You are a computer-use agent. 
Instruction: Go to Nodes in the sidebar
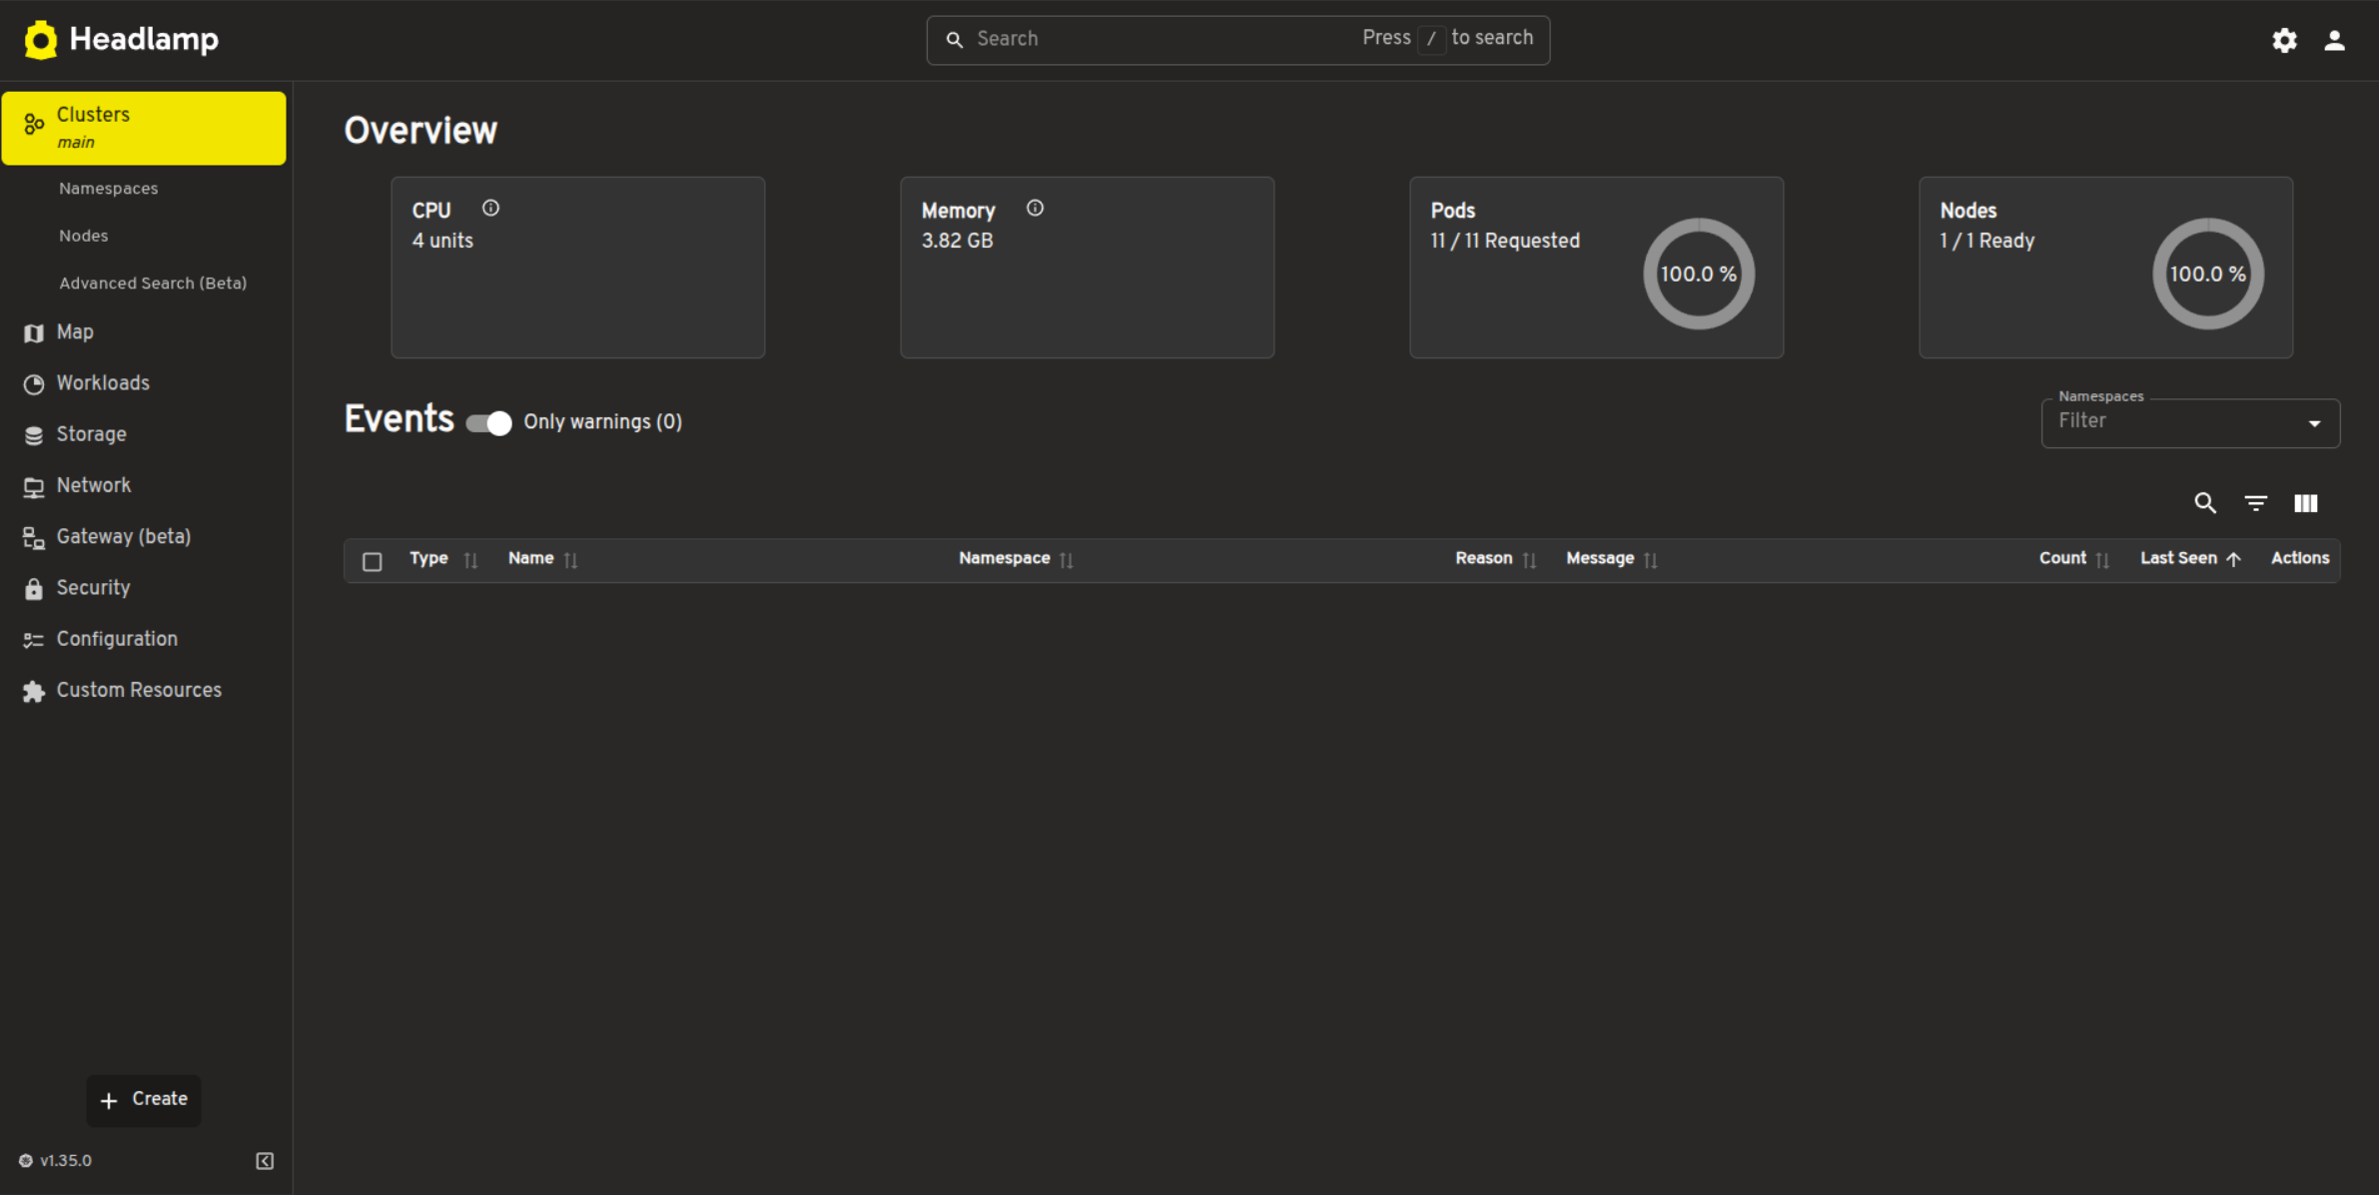click(x=83, y=236)
